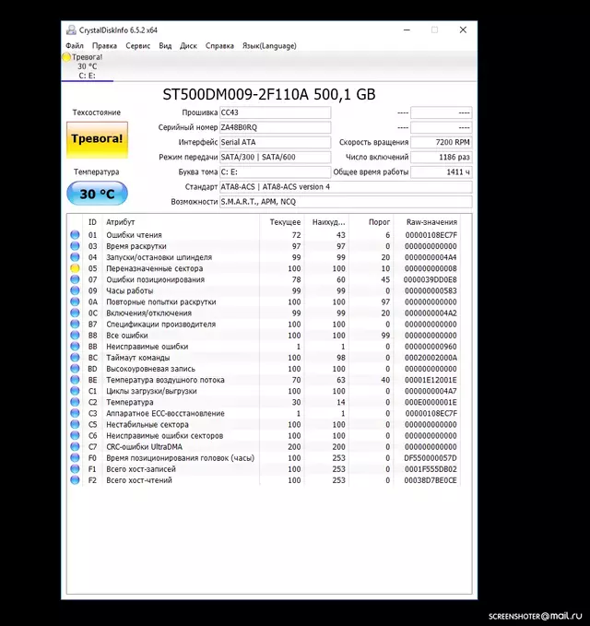The height and width of the screenshot is (626, 590).
Task: Click the total working time value 1411 ч
Action: pyautogui.click(x=441, y=172)
